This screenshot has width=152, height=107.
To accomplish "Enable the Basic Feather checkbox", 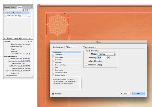I will [x=53, y=70].
